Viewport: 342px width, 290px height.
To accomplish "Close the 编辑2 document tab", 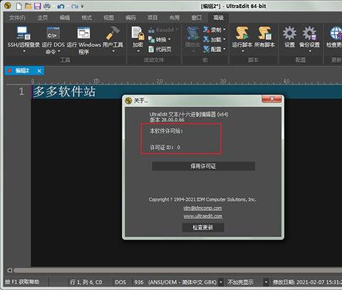I will 39,71.
